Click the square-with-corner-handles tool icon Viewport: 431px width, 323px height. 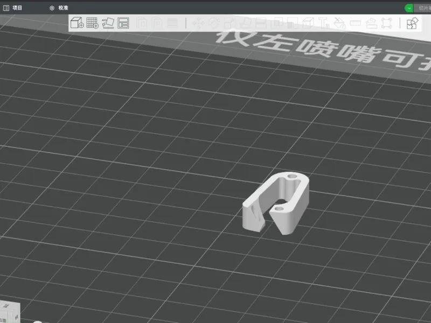tap(387, 23)
